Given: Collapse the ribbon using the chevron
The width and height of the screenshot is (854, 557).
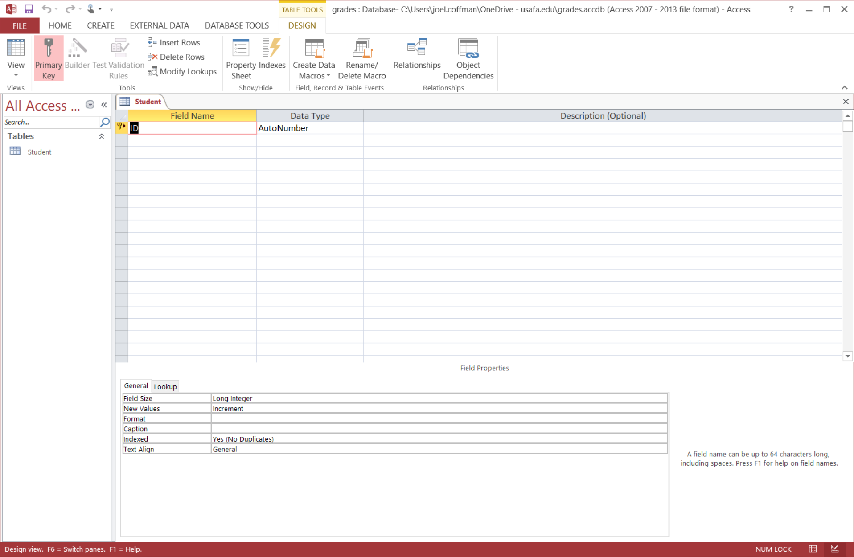Looking at the screenshot, I should (844, 87).
